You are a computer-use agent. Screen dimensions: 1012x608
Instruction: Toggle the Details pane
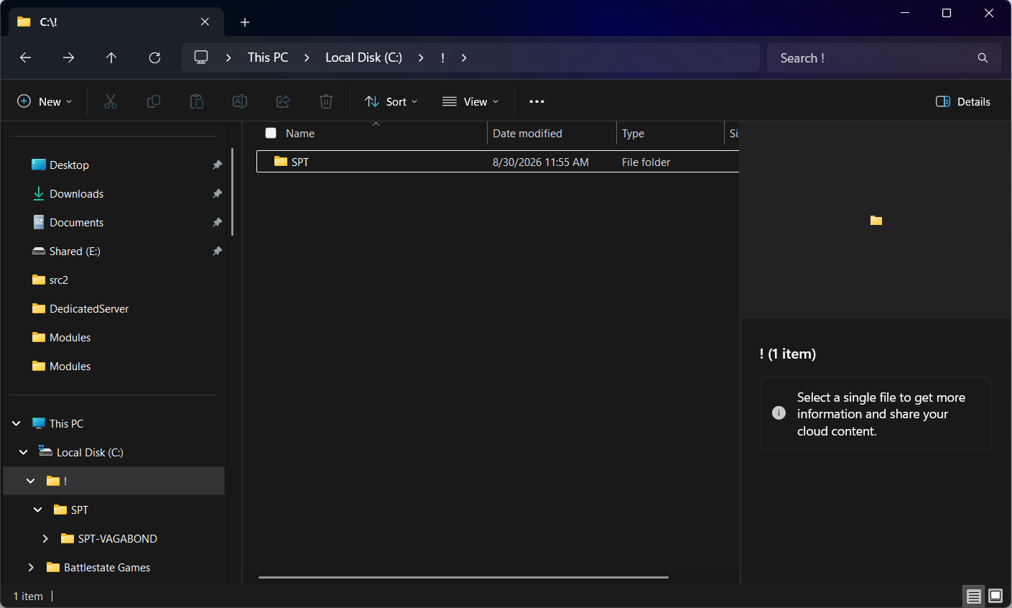(x=963, y=101)
